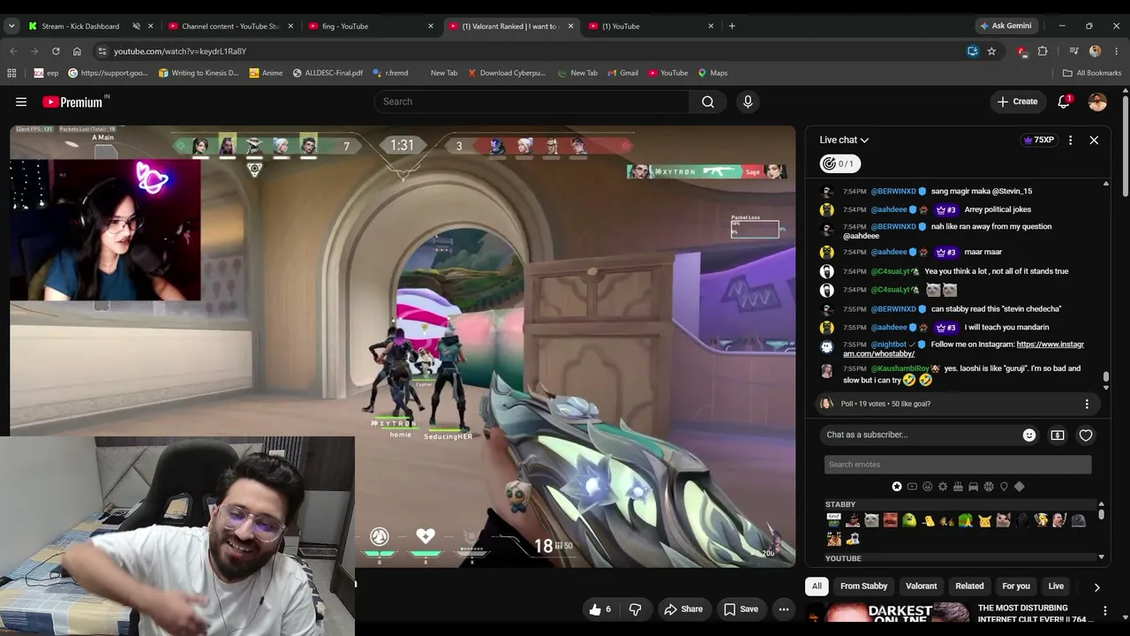Reload the page in browser toolbar
This screenshot has height=636, width=1130.
tap(56, 51)
